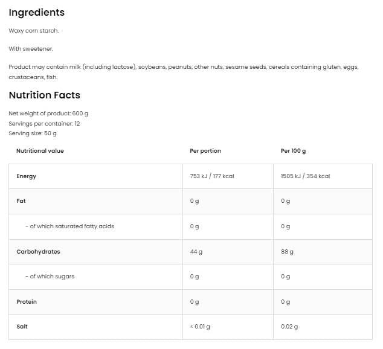Click the 'Per 100 g' column header
Viewport: 383px width, 349px height.
click(x=294, y=151)
